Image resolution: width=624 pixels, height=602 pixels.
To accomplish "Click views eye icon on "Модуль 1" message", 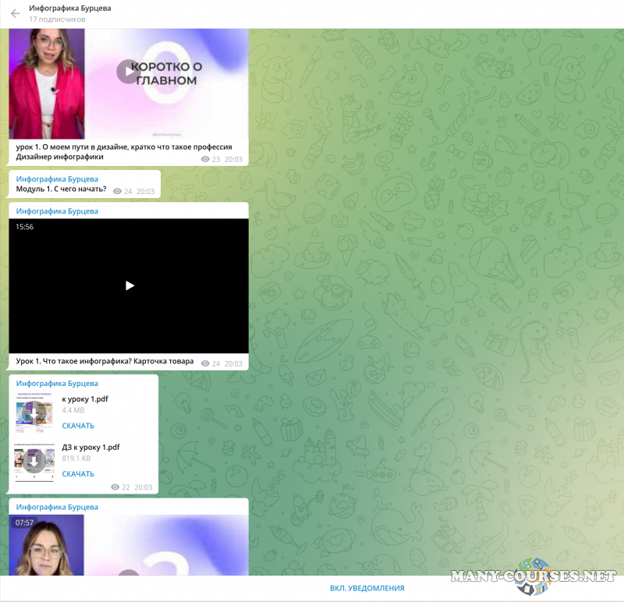I will coord(118,191).
